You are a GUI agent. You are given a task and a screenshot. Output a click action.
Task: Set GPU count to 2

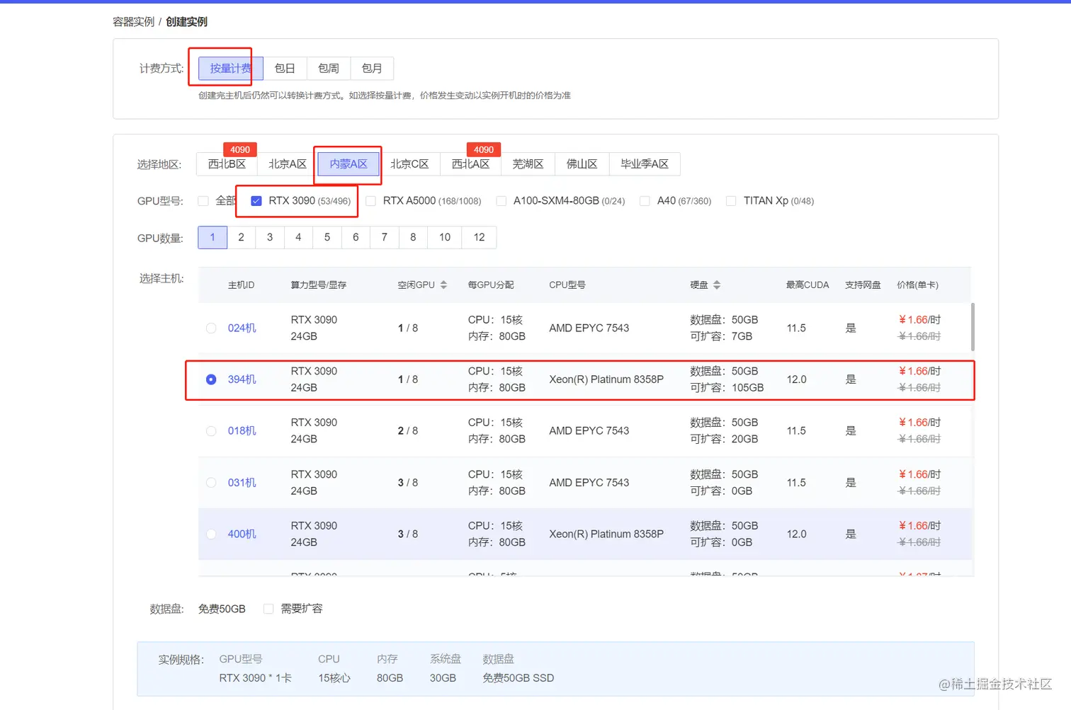pos(241,237)
